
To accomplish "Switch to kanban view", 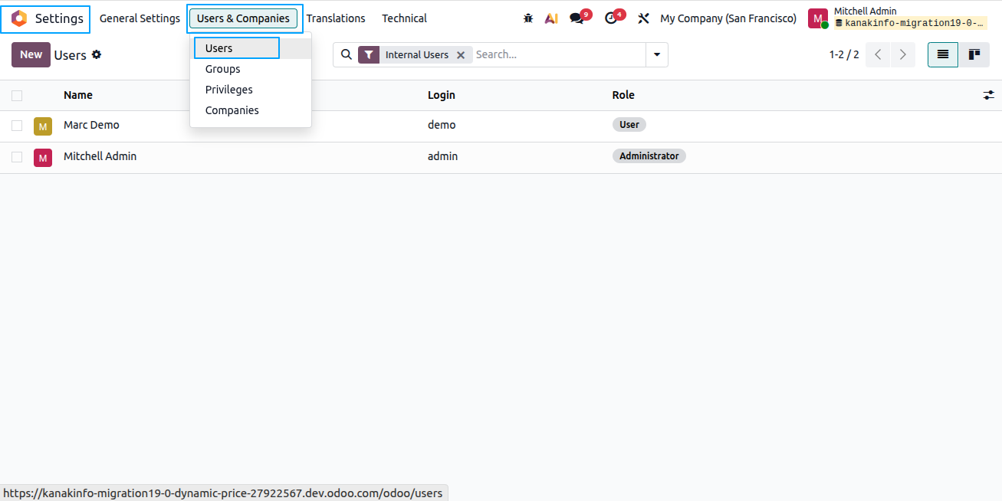I will (974, 54).
